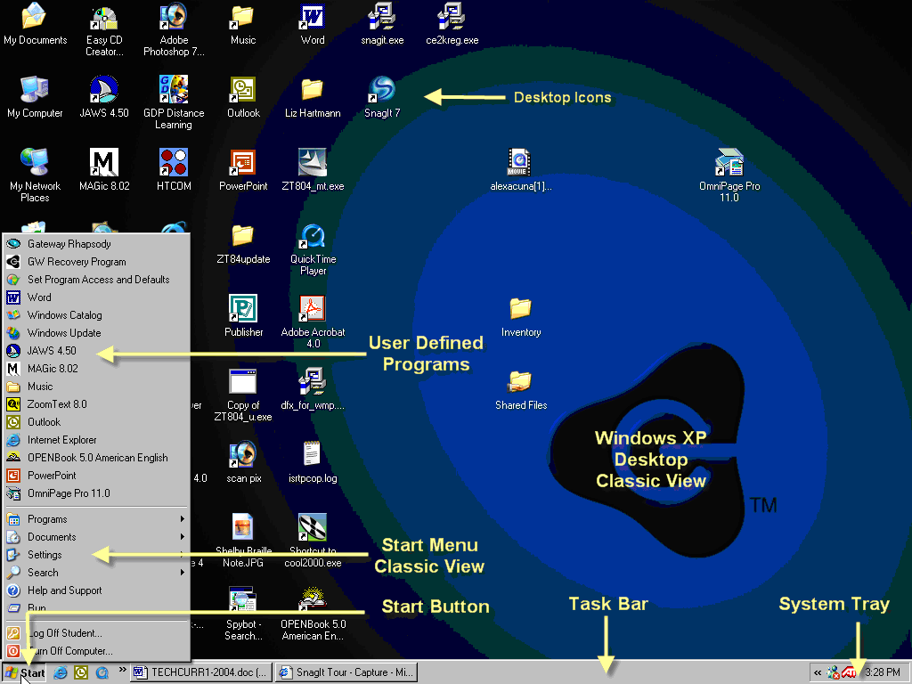The image size is (912, 684).
Task: Expand hidden system tray icons chevron
Action: pyautogui.click(x=818, y=673)
